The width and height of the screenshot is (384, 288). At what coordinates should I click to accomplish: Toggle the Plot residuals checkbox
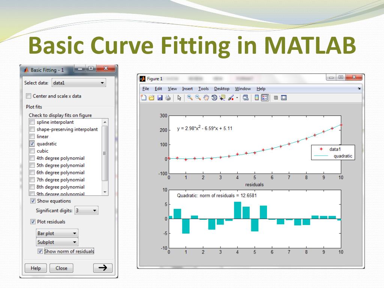[33, 222]
